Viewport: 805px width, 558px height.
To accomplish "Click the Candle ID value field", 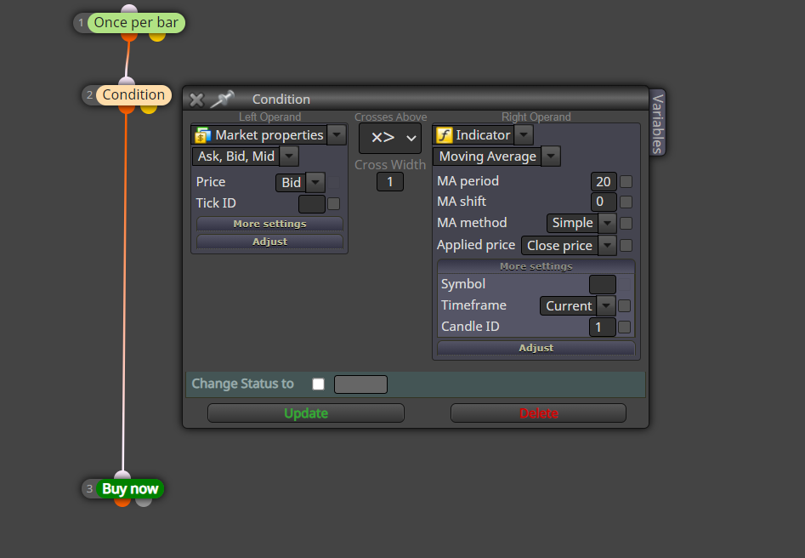I will pos(602,327).
